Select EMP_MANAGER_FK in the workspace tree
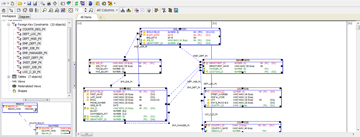 coord(35,53)
